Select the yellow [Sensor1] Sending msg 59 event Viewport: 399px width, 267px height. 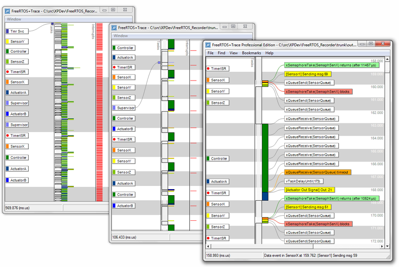(308, 74)
